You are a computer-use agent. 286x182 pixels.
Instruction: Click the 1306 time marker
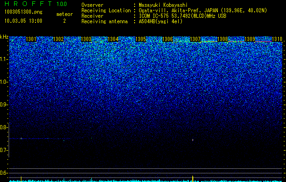pyautogui.click(x=168, y=39)
